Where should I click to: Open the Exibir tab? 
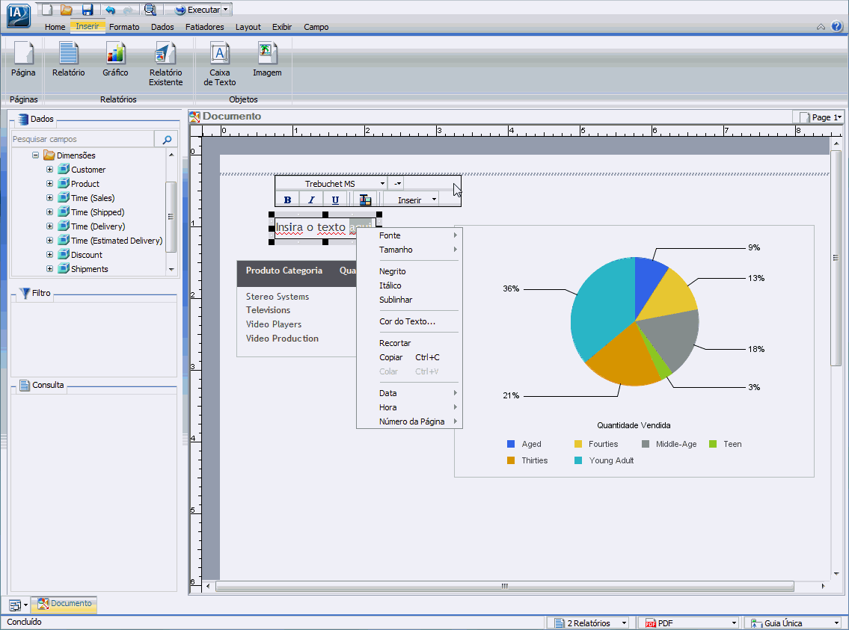(281, 26)
